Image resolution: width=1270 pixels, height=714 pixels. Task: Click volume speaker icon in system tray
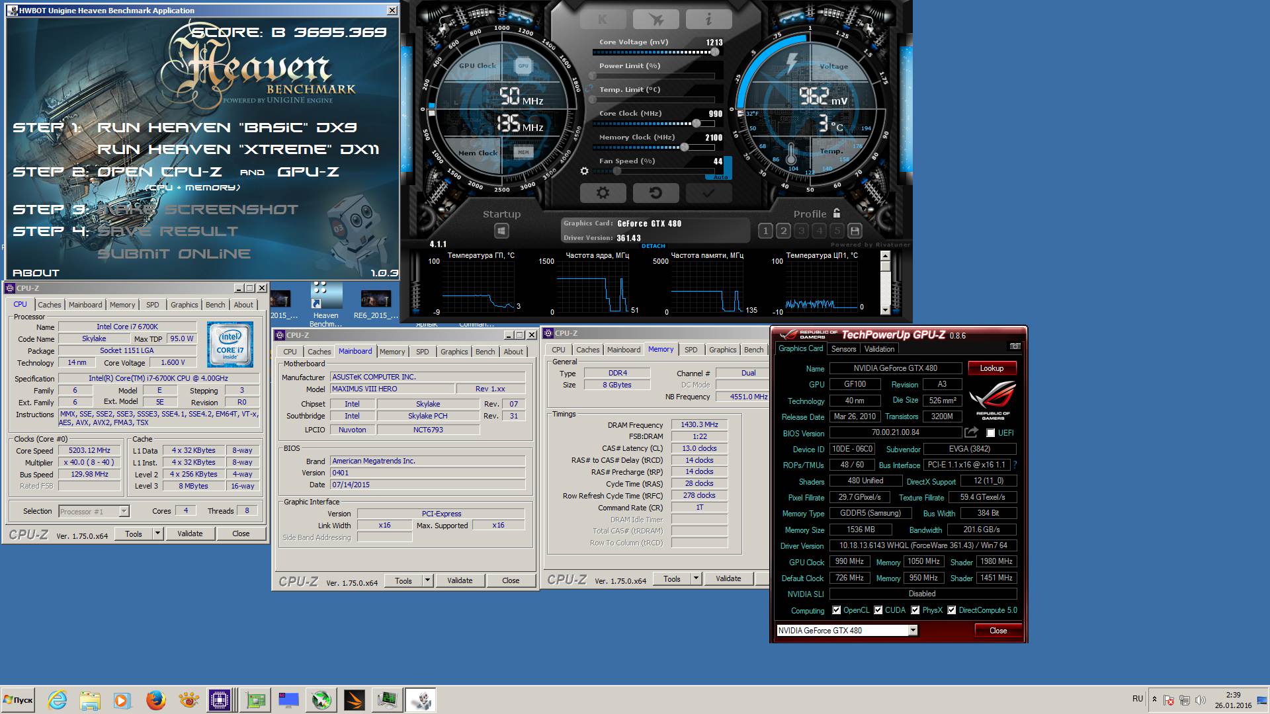click(x=1200, y=699)
